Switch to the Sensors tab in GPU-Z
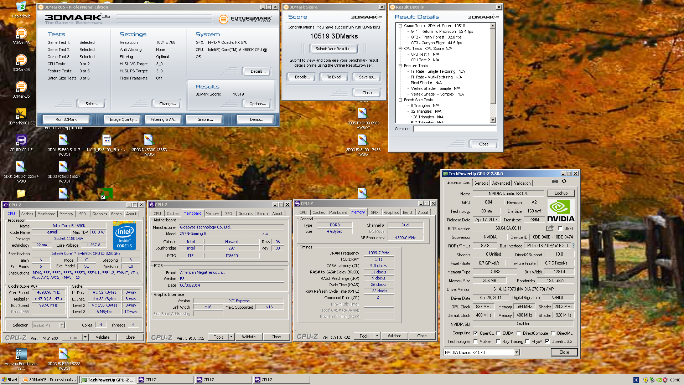The width and height of the screenshot is (684, 385). [x=481, y=183]
